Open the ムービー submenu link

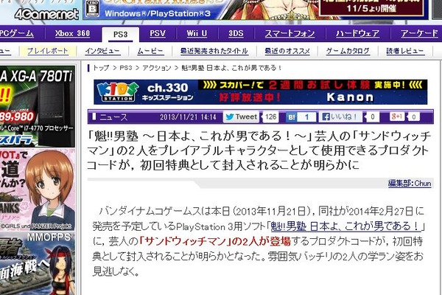click(150, 51)
